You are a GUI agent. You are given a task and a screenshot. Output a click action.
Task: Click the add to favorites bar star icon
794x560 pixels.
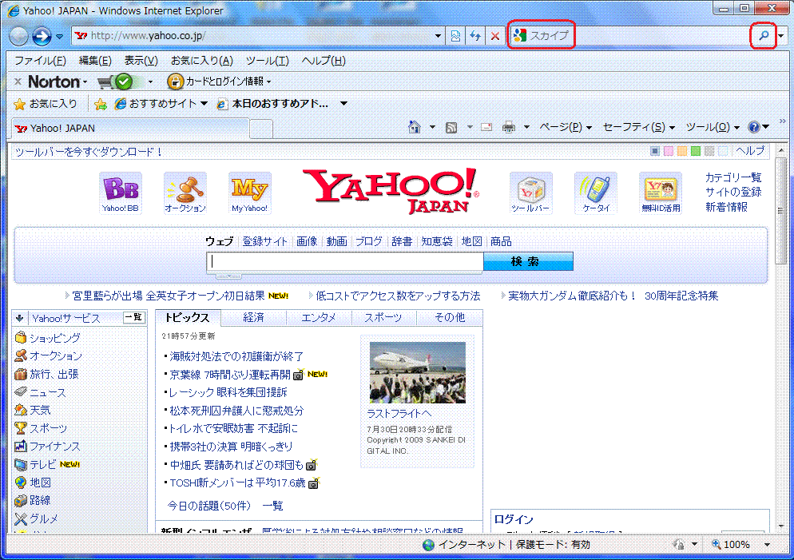click(x=101, y=104)
